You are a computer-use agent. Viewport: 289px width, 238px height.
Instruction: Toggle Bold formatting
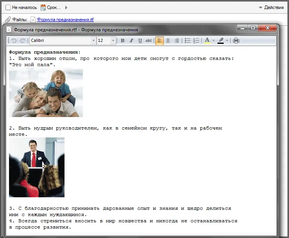click(x=122, y=41)
